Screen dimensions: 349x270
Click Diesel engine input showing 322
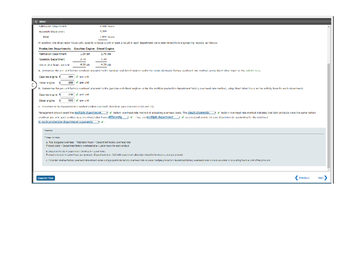tap(67, 100)
